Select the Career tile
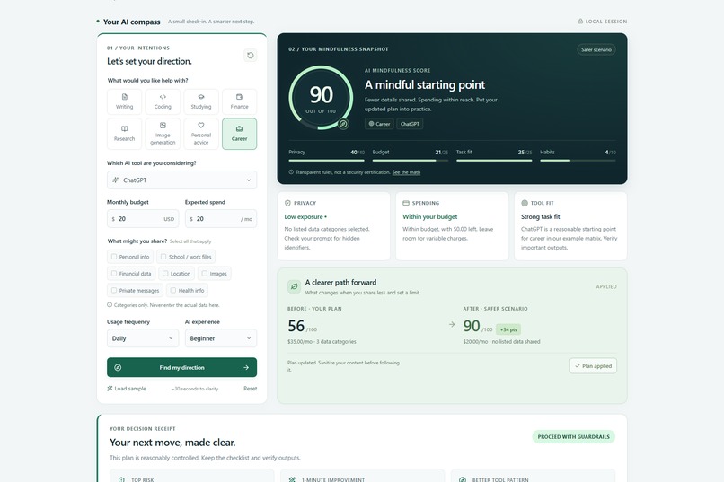Viewport: 724px width, 482px height. (239, 134)
